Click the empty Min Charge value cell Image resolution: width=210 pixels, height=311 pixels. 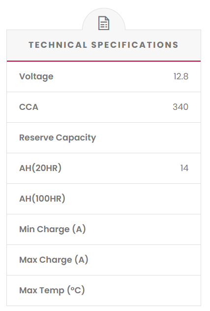[158, 229]
